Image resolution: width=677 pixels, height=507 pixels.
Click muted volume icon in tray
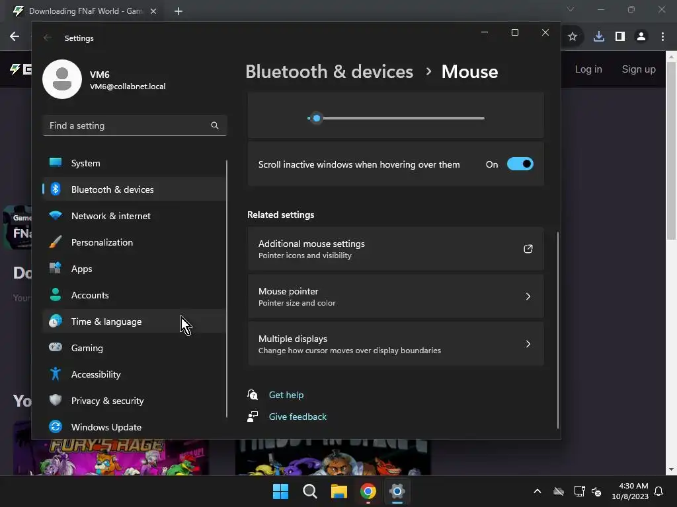[x=596, y=491]
